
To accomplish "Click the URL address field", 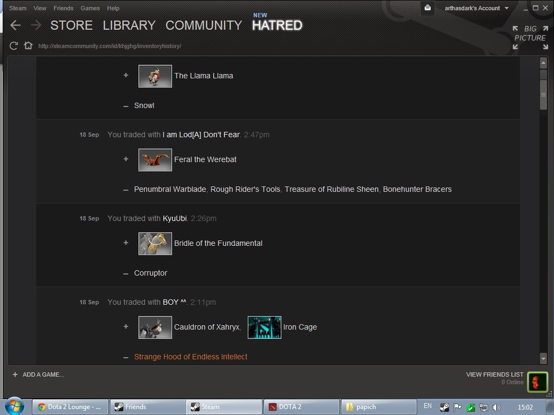I will (109, 46).
